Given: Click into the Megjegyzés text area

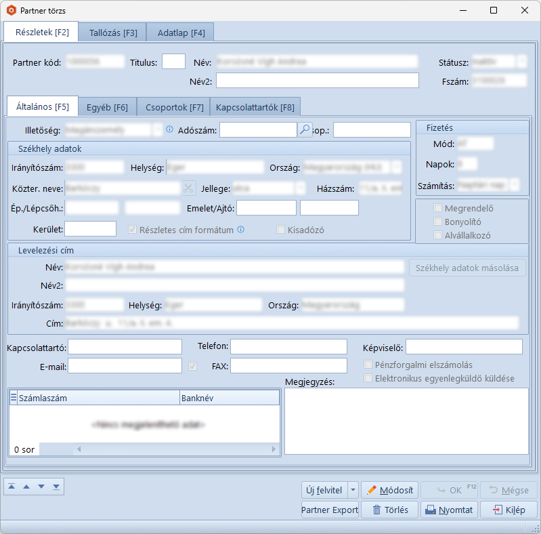Looking at the screenshot, I should (406, 420).
